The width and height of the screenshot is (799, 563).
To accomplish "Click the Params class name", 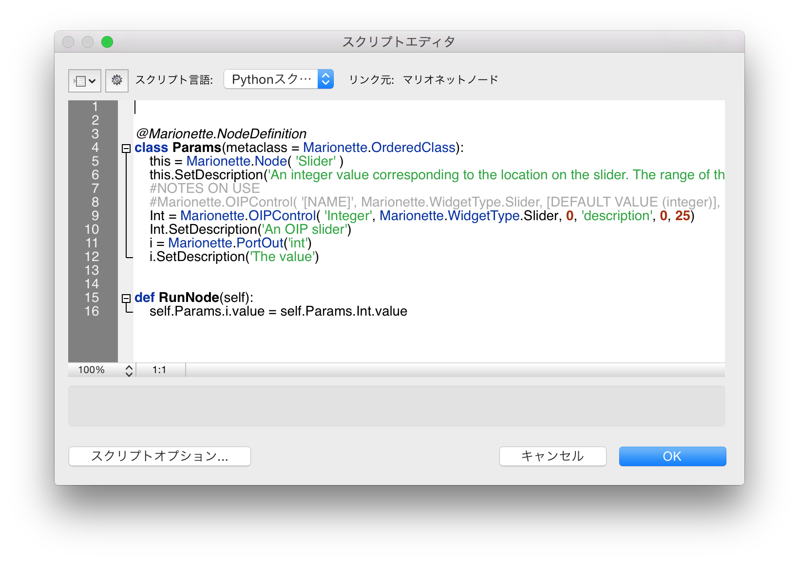I will [x=197, y=148].
